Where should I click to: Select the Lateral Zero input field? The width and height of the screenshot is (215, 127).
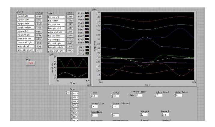click(95, 115)
